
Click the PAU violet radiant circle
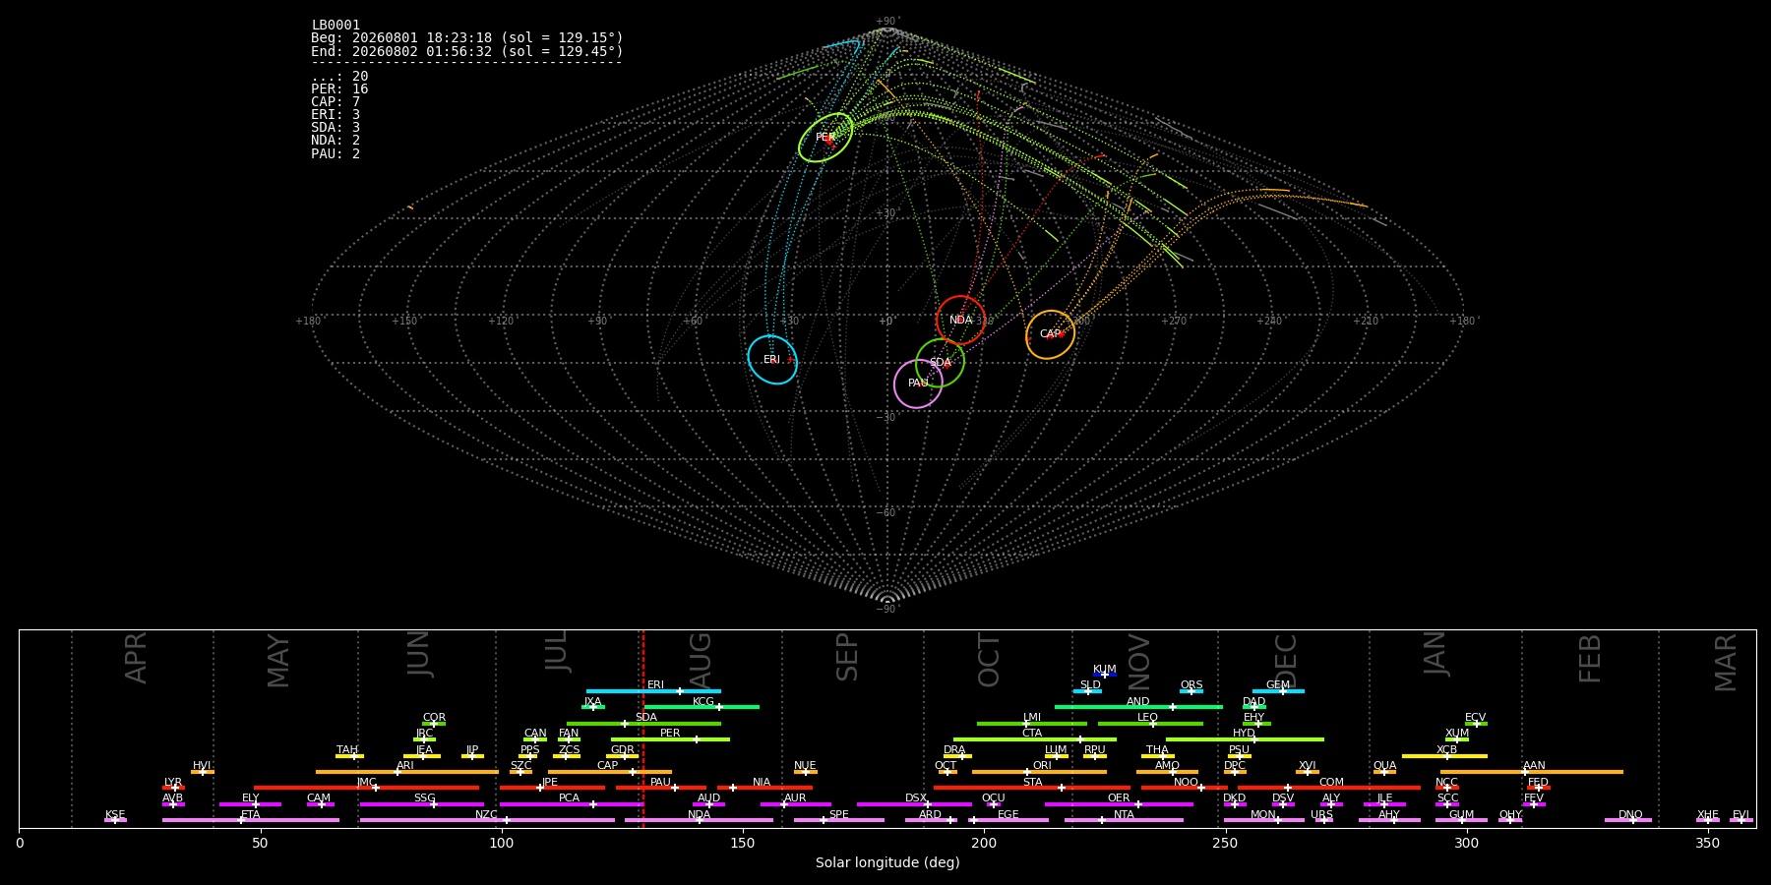[x=918, y=383]
